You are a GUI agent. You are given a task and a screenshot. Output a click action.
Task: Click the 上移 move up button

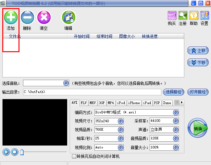[x=198, y=51]
